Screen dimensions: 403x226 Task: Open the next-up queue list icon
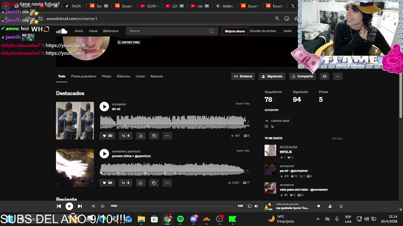341,206
